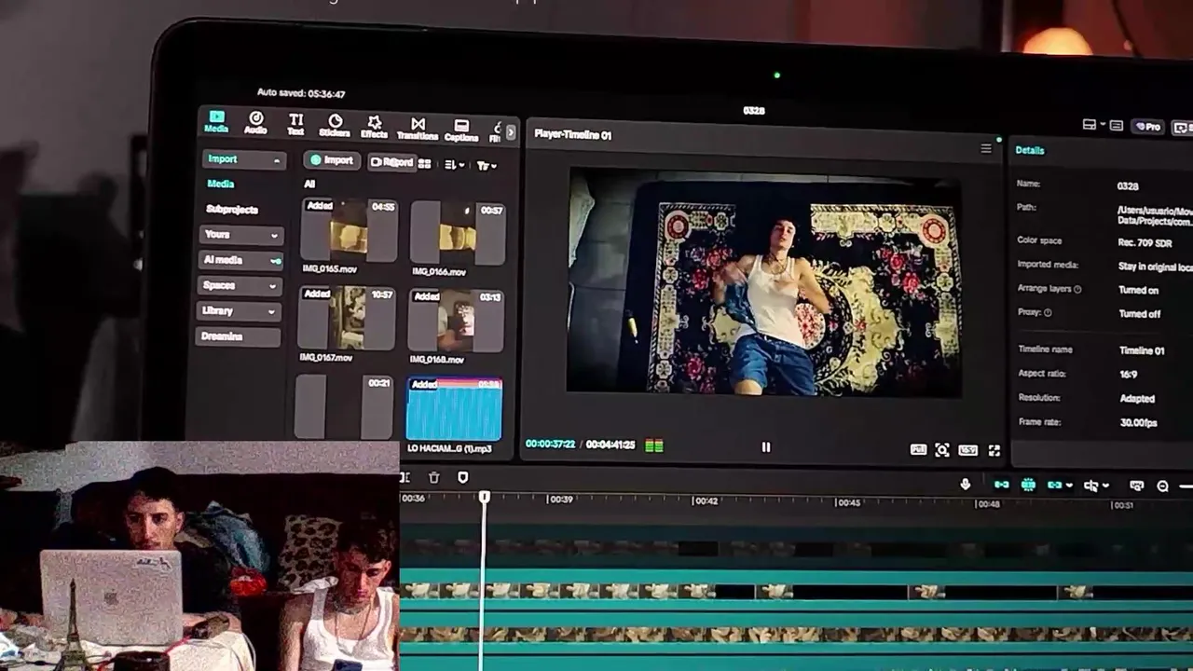Image resolution: width=1193 pixels, height=671 pixels.
Task: Click the green Import button
Action: (332, 160)
